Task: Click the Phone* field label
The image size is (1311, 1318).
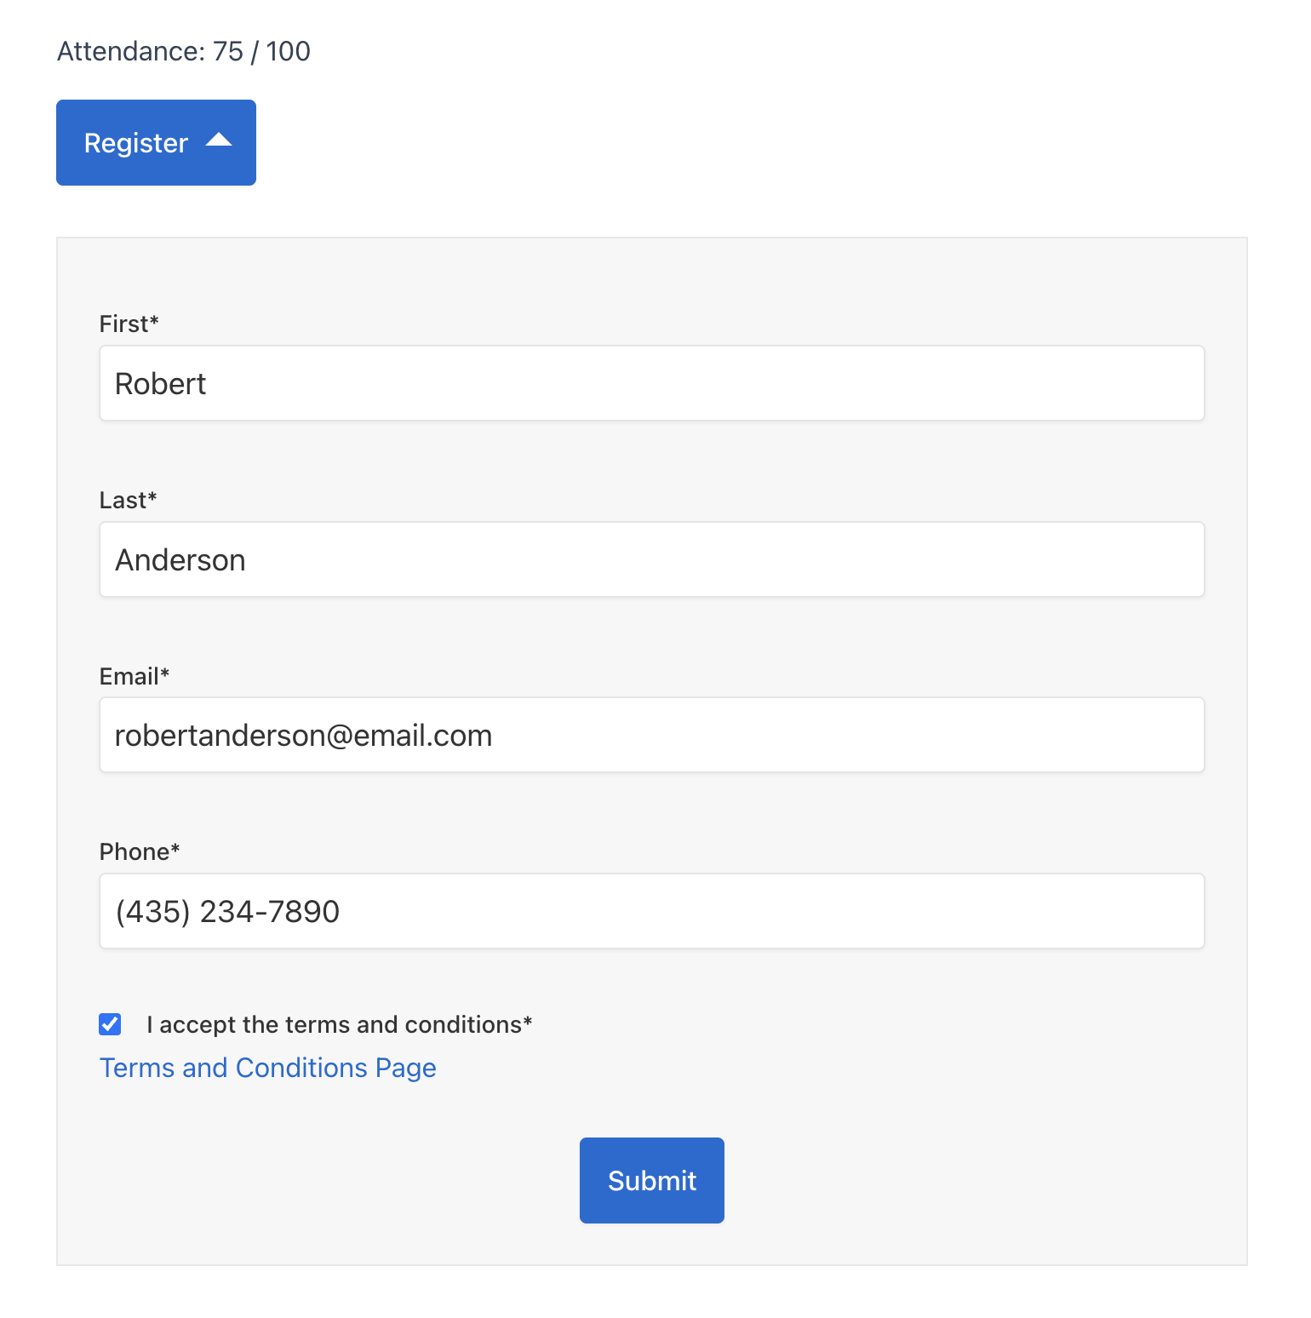Action: pyautogui.click(x=139, y=851)
